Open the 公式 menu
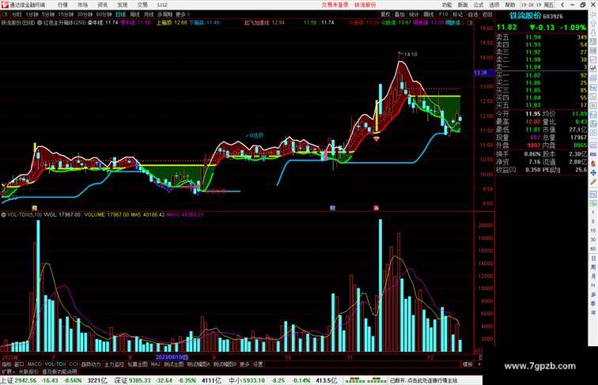The width and height of the screenshot is (598, 385). [479, 5]
